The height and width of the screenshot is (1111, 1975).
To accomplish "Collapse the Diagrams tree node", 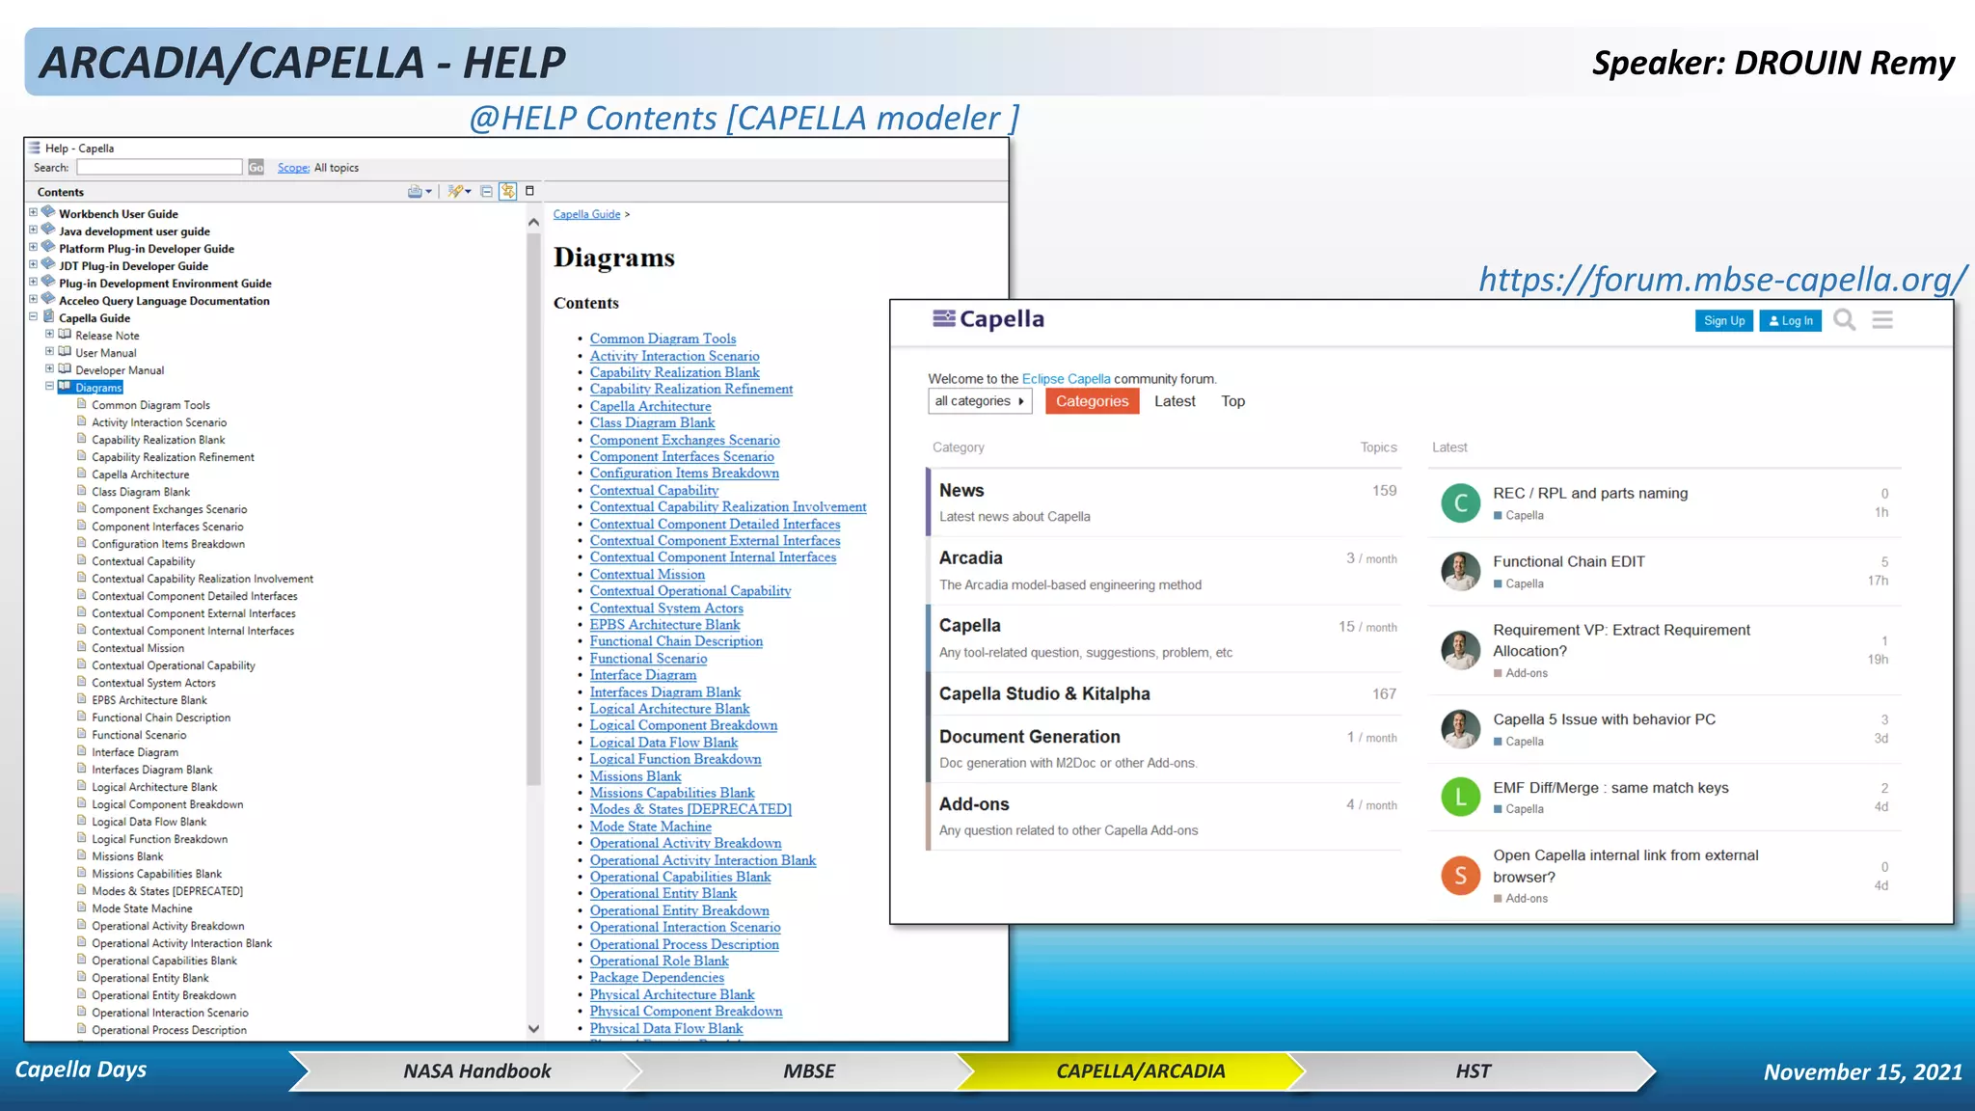I will (x=49, y=386).
